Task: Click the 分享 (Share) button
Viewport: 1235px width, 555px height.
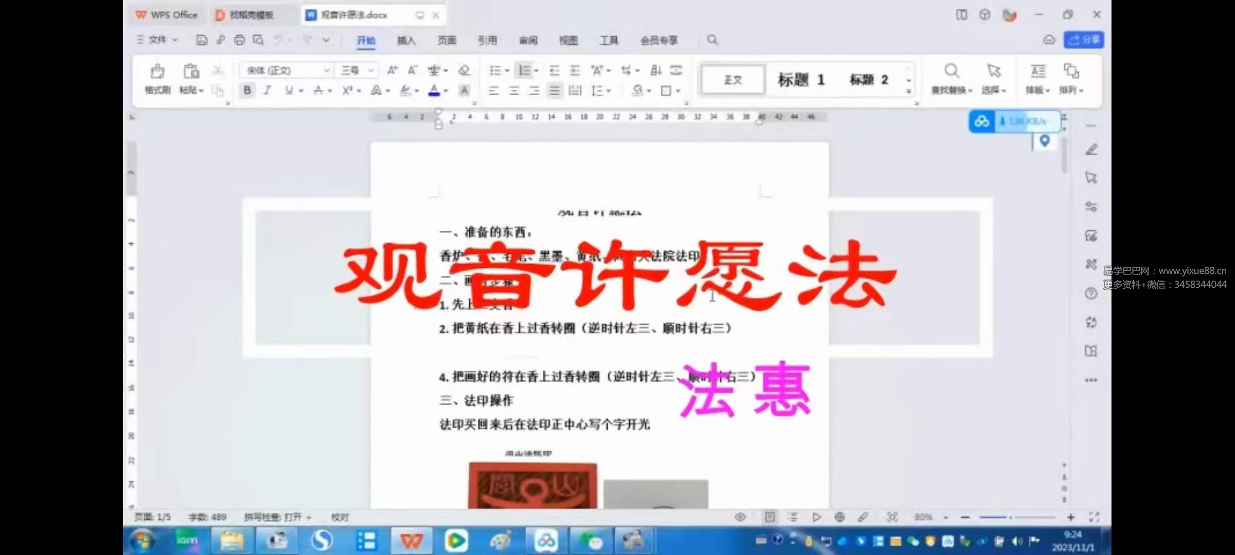Action: coord(1084,40)
